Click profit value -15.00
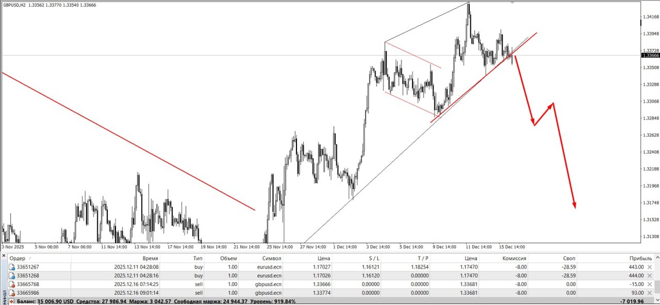 636,284
